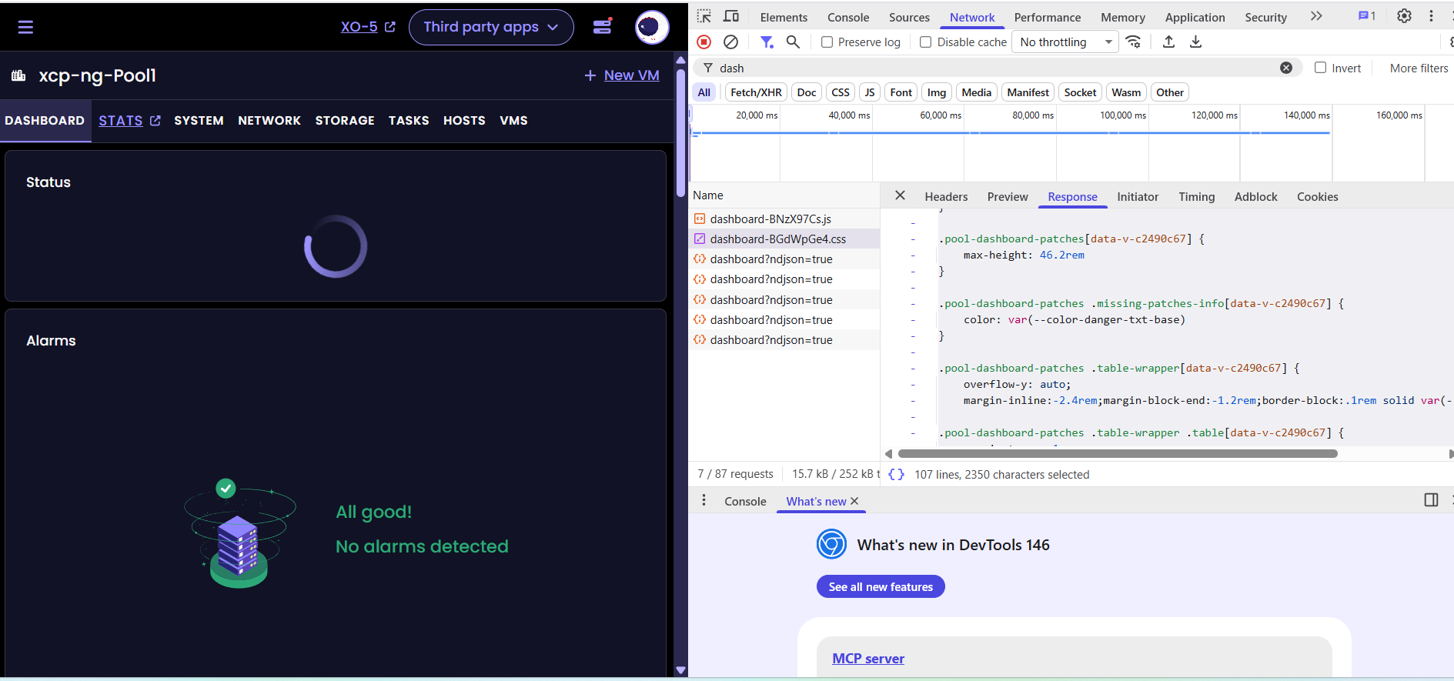Open the request Preview tab
1454x681 pixels.
1008,197
